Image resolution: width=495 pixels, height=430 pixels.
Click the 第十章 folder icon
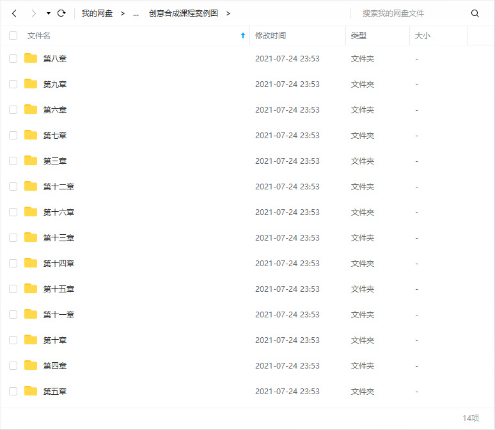point(31,340)
